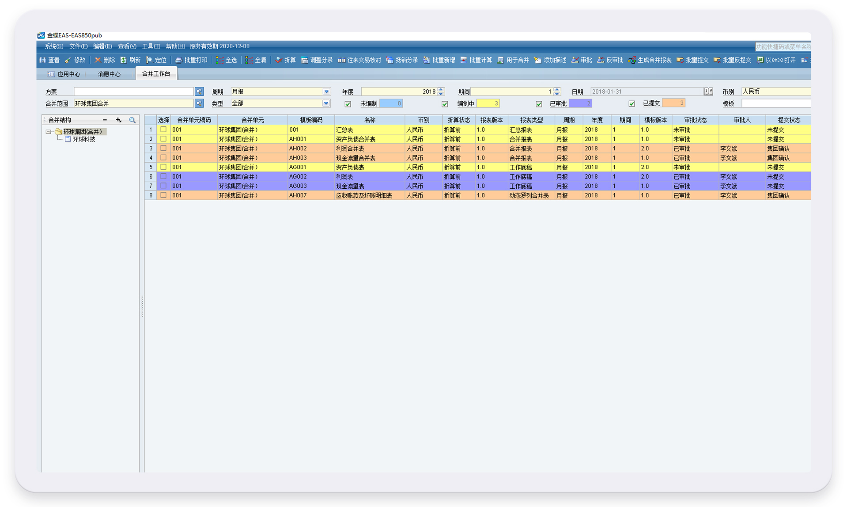The image size is (847, 507).
Task: Toggle the 已审批 status checkbox
Action: [x=539, y=104]
